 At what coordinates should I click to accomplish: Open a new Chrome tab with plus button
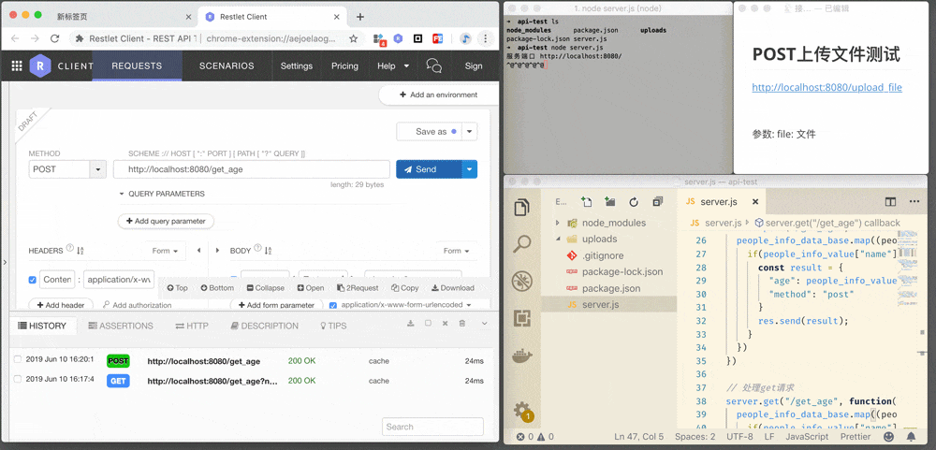coord(360,17)
